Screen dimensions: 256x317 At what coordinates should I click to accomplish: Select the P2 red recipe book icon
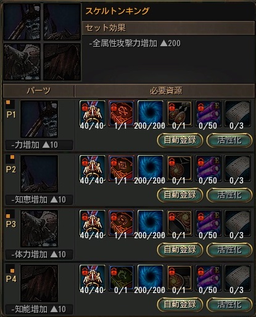pyautogui.click(x=122, y=169)
